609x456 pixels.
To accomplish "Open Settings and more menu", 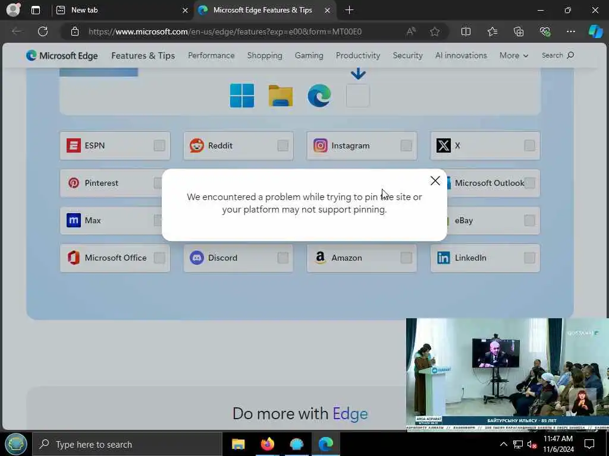I will click(x=570, y=31).
